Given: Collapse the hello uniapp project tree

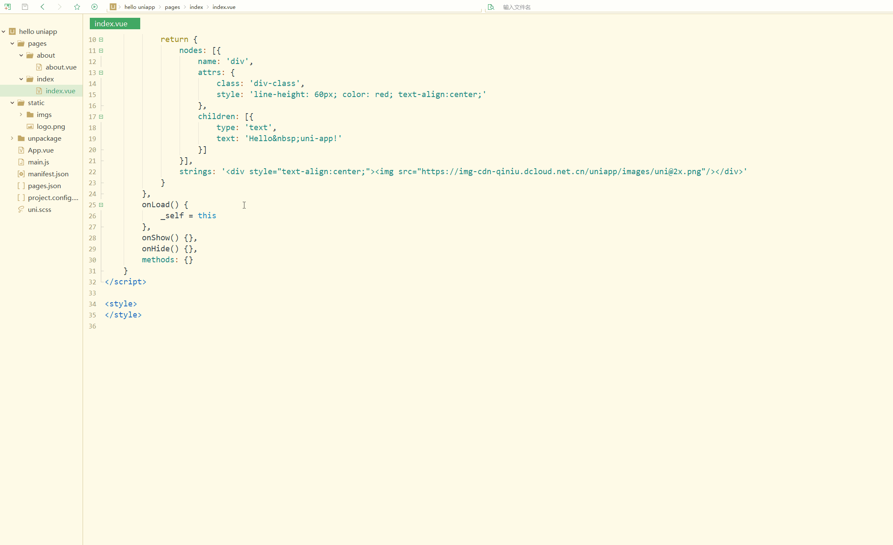Looking at the screenshot, I should pyautogui.click(x=3, y=31).
